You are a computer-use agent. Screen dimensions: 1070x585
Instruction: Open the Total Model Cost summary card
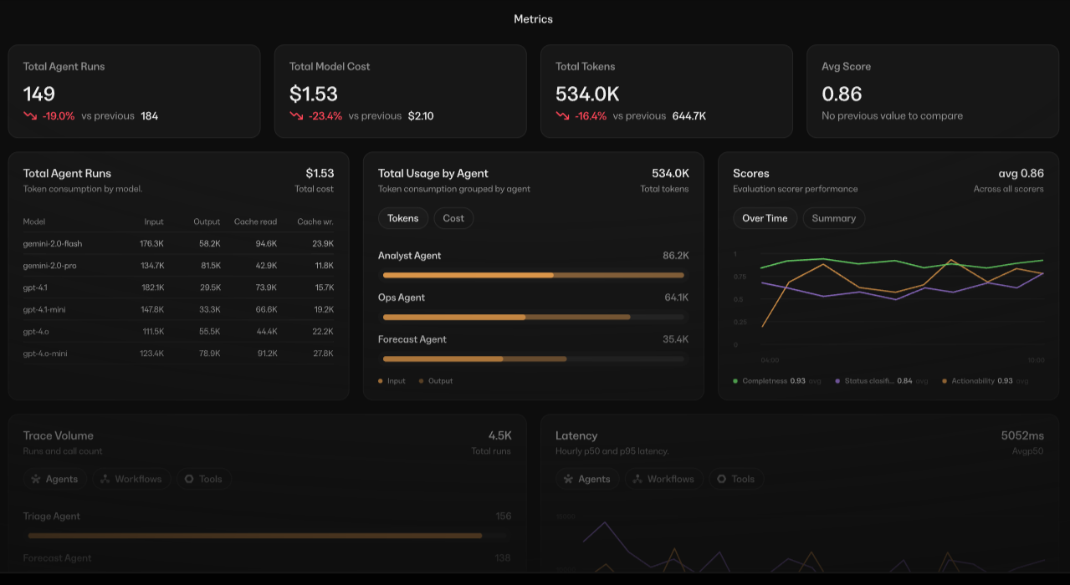tap(401, 91)
